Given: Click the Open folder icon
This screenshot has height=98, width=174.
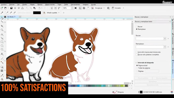Looking at the screenshot, I should tap(6, 8).
